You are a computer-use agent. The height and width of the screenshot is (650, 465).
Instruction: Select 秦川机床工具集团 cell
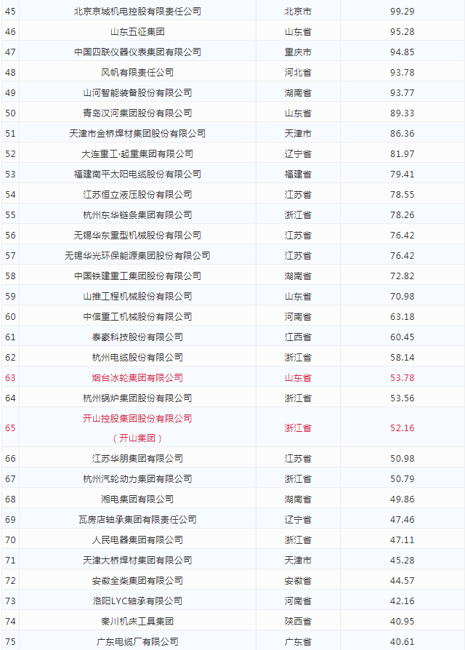(137, 620)
